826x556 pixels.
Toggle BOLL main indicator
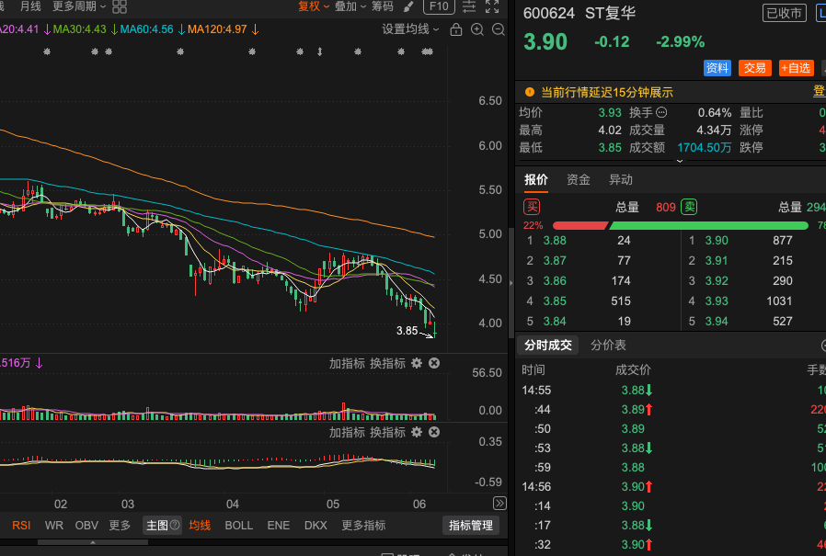[238, 526]
